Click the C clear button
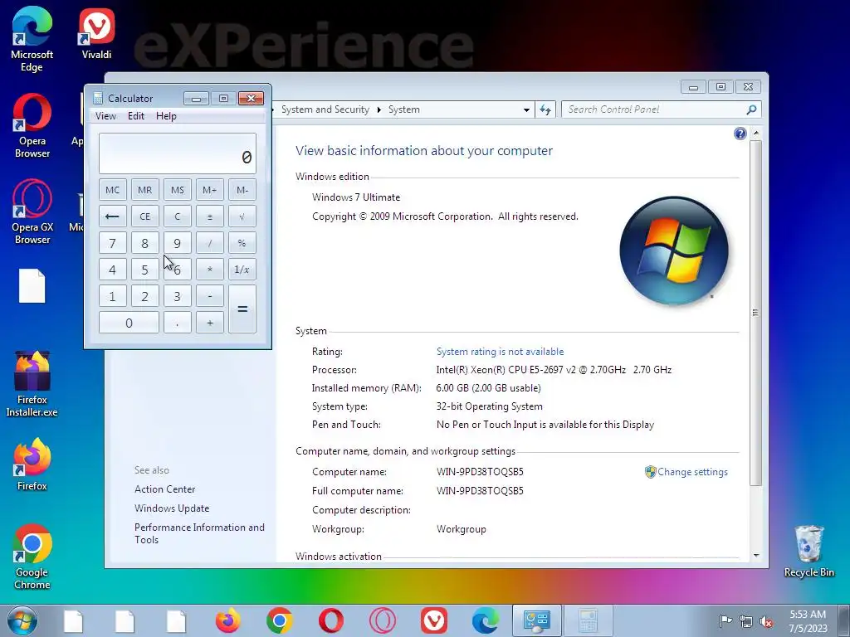The height and width of the screenshot is (637, 850). coord(178,216)
